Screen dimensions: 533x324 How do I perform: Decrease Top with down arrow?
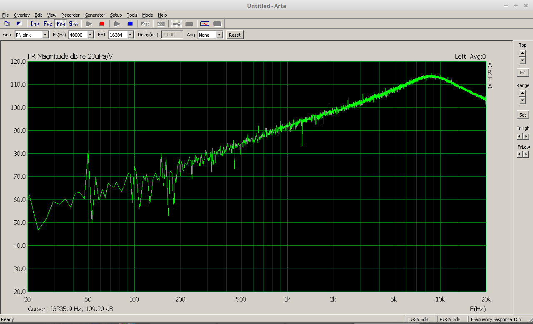523,60
